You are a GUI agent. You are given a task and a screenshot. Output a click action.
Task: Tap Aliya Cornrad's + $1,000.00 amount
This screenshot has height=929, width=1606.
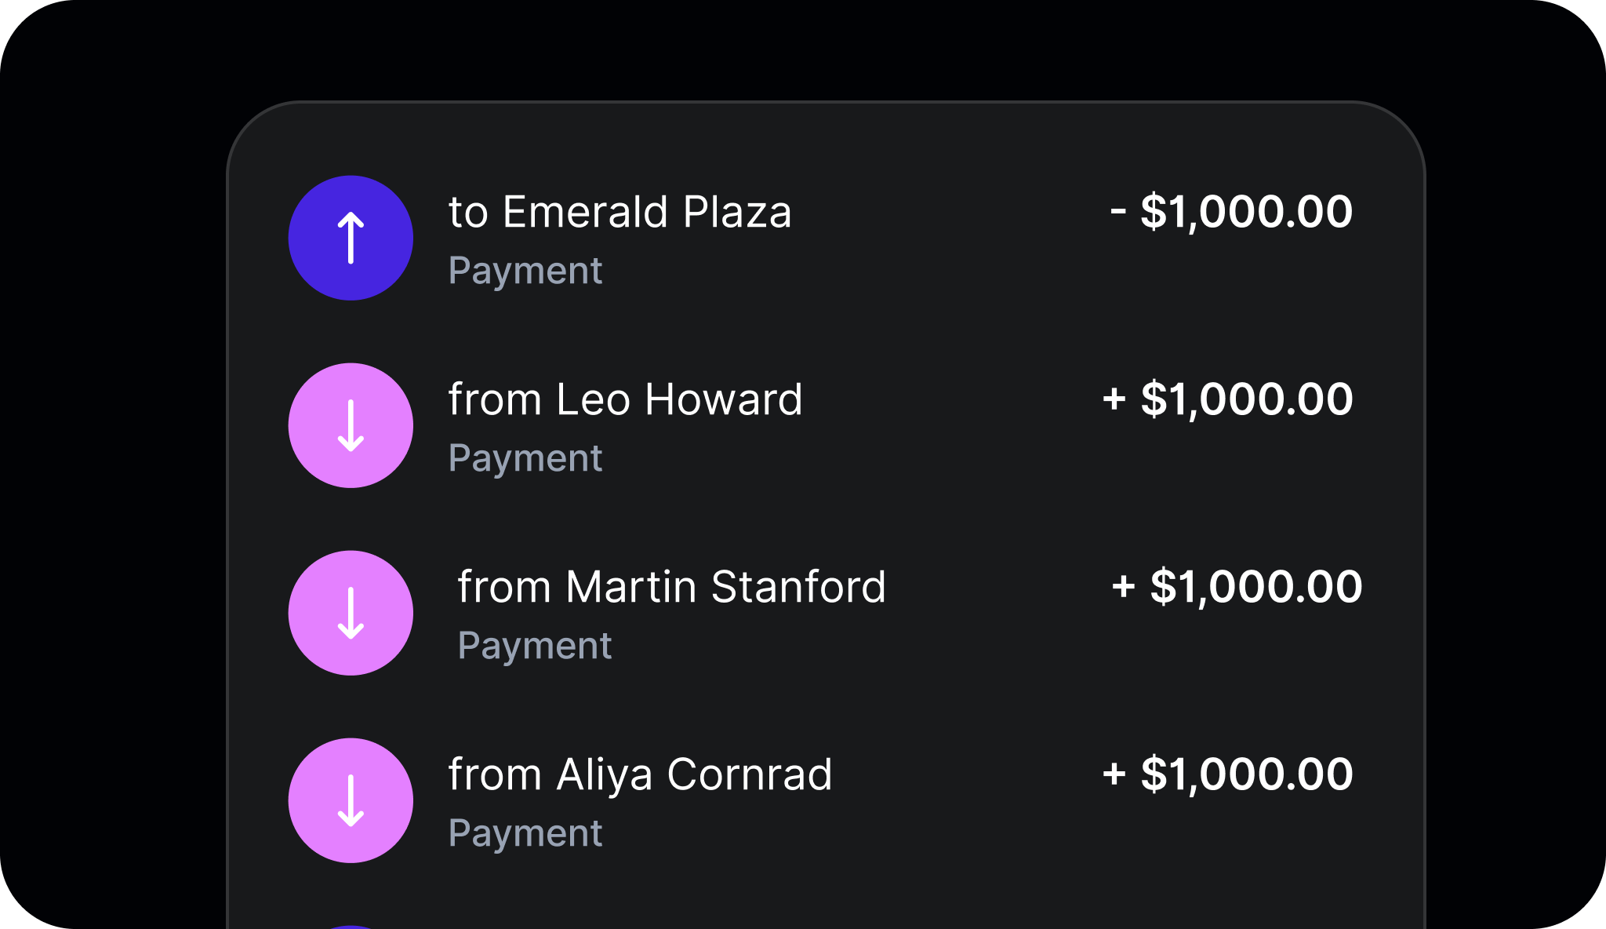tap(1227, 774)
